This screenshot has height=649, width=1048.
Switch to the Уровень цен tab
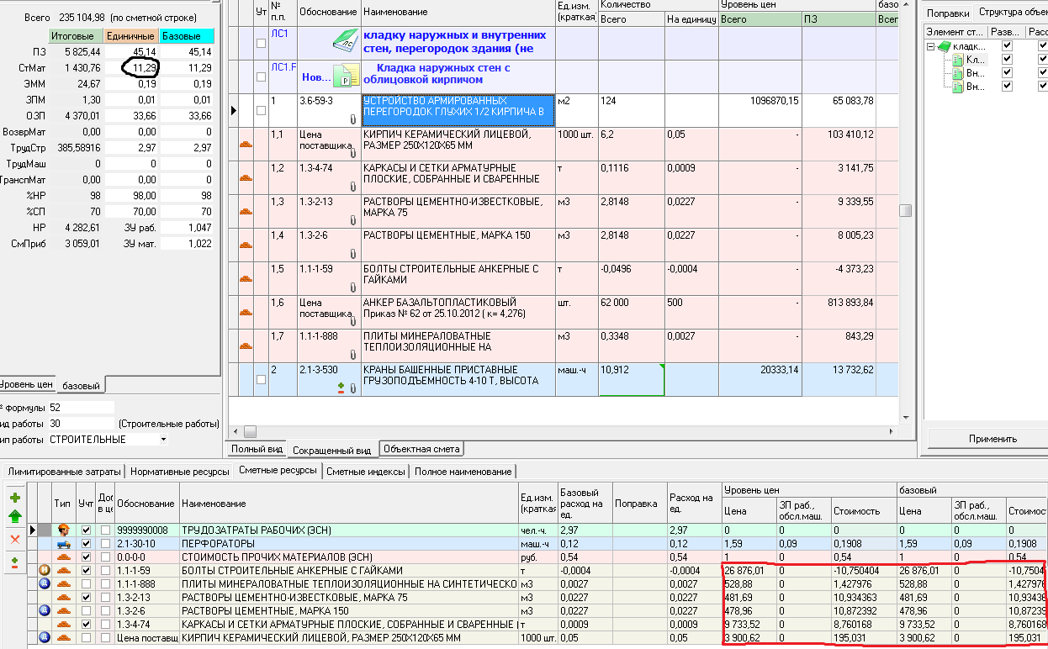pos(27,385)
